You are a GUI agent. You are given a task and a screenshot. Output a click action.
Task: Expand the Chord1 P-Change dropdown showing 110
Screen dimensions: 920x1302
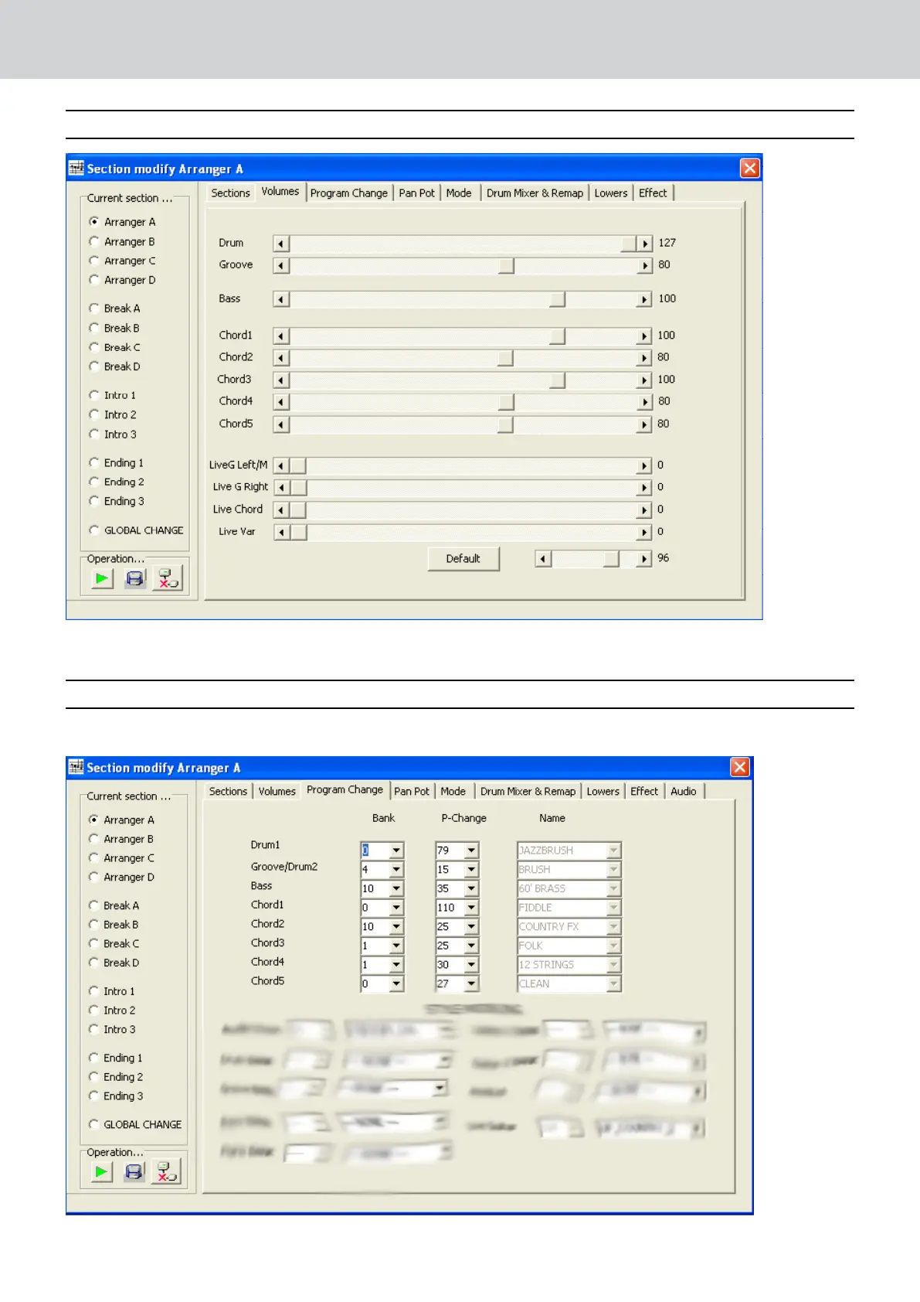click(x=471, y=908)
